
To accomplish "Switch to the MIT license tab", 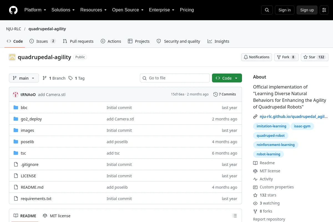I will (57, 216).
